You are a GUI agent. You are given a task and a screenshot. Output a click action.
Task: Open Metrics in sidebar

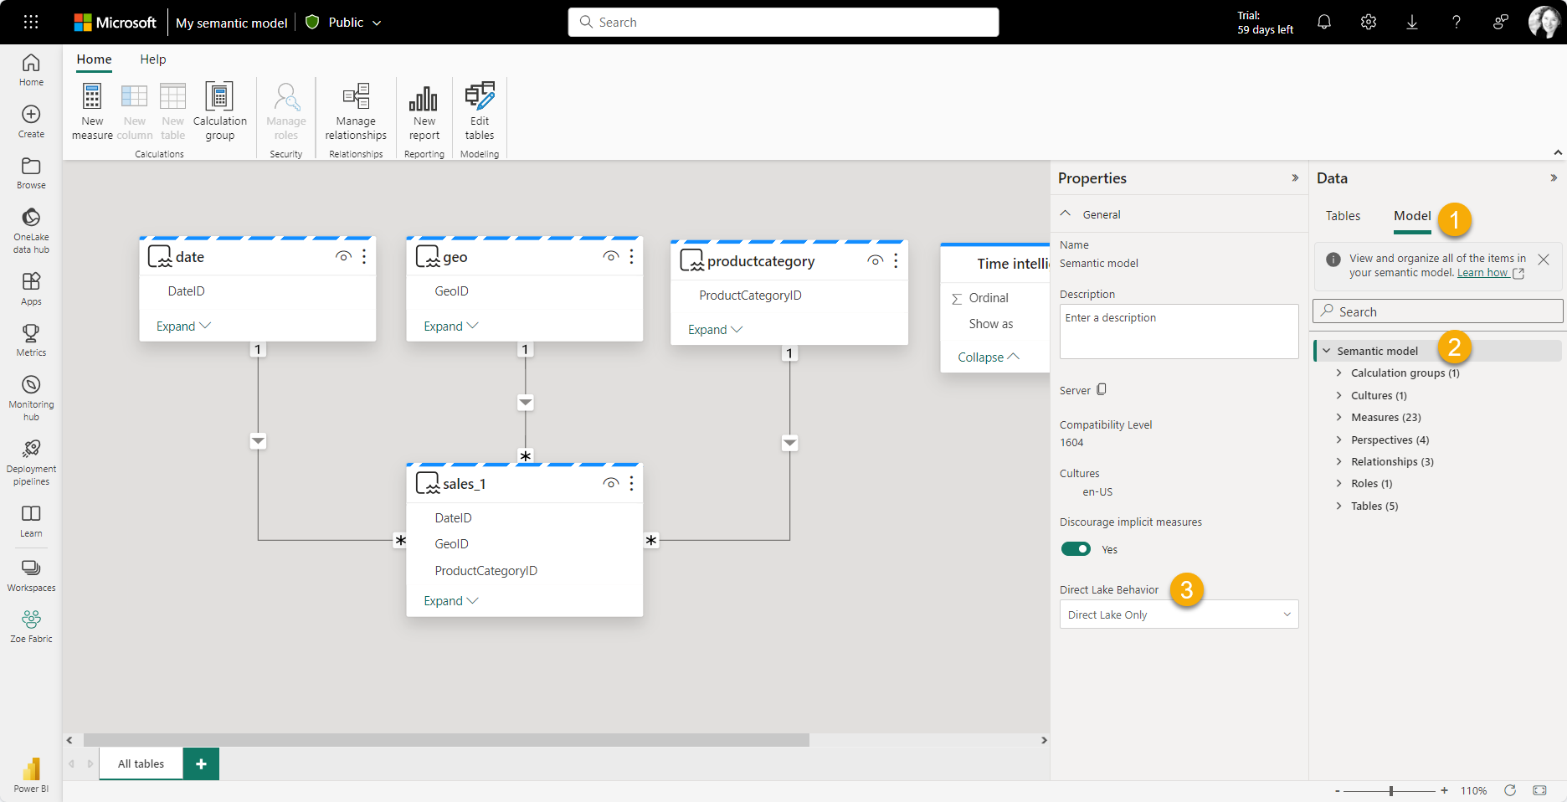point(31,341)
